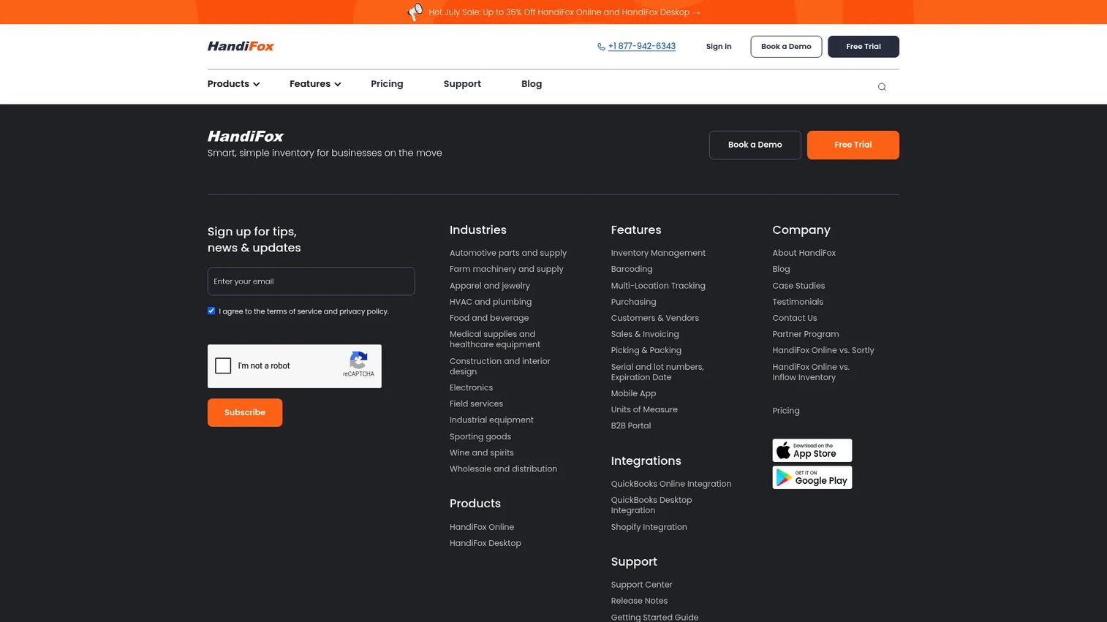Open HandiFox Online vs. Sortly link
1107x622 pixels.
click(x=823, y=350)
